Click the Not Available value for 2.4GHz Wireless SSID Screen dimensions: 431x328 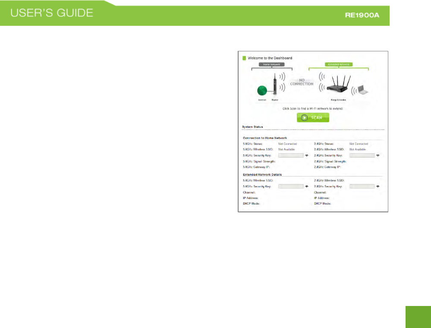[x=358, y=149]
